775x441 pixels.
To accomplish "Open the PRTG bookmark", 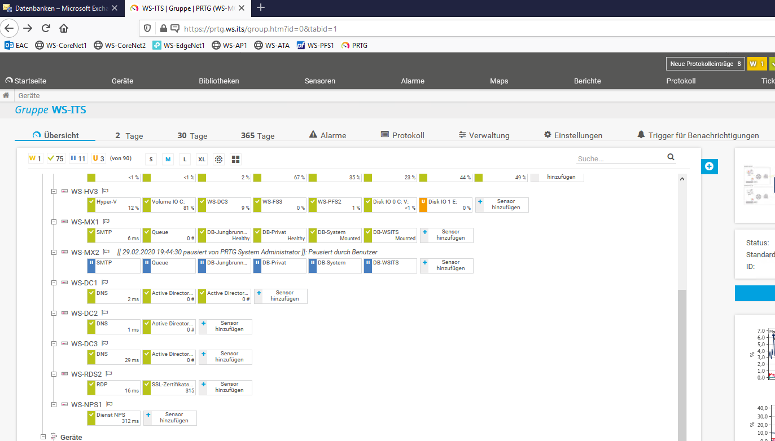I will 354,45.
